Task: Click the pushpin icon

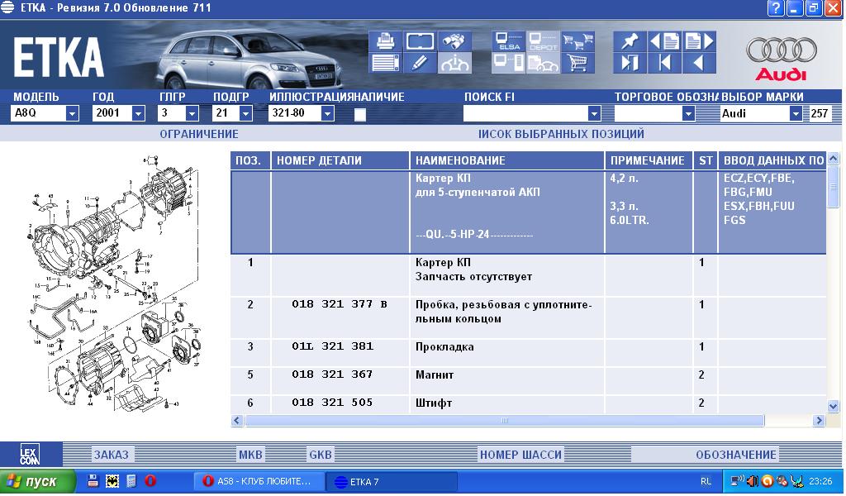Action: pyautogui.click(x=629, y=41)
